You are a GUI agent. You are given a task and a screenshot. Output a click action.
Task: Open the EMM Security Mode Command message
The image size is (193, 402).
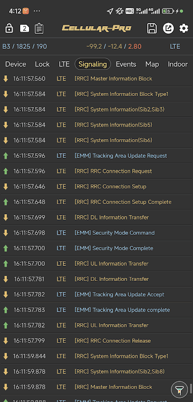tap(96, 233)
